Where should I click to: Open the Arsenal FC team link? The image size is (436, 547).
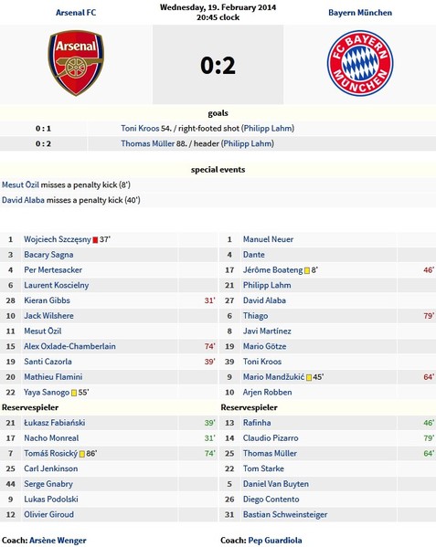(76, 13)
